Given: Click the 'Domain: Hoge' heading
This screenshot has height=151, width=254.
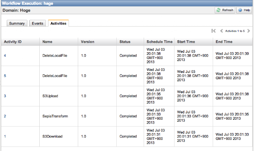Looking at the screenshot, I should (x=16, y=10).
